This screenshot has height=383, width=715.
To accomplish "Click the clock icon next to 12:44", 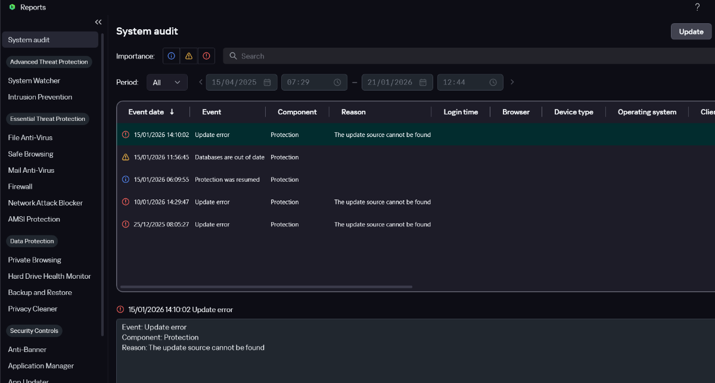I will 493,82.
